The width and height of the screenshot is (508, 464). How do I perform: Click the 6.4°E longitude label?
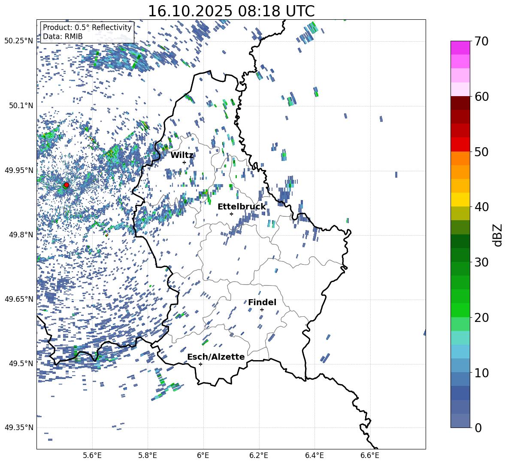[314, 455]
